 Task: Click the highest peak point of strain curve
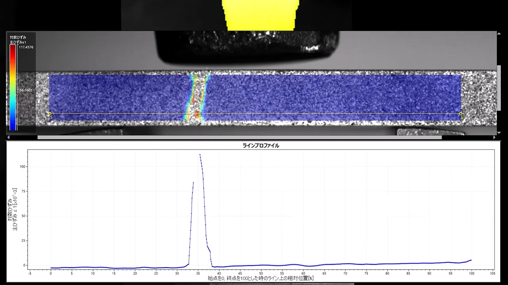pos(200,154)
